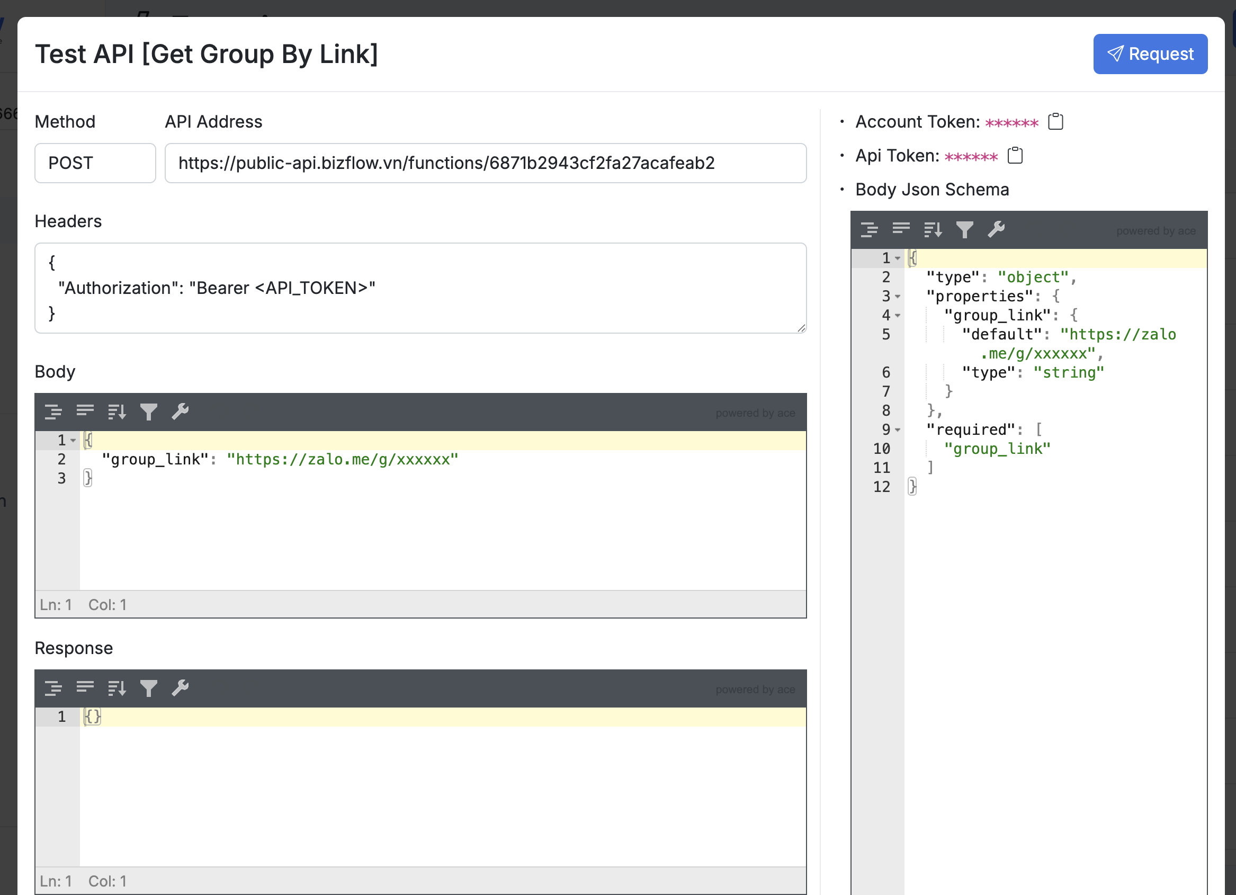
Task: Copy the Account Token via clipboard icon
Action: (x=1055, y=122)
